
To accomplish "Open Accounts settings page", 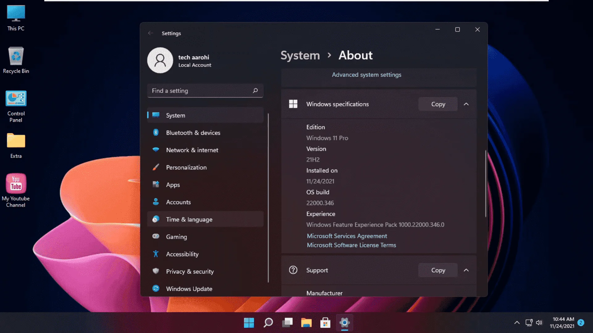I will [x=205, y=202].
